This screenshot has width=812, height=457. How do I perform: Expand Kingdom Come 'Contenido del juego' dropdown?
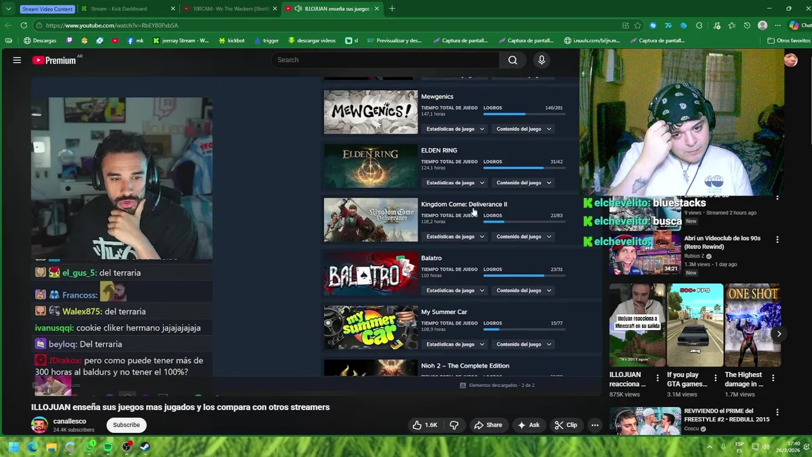click(523, 237)
